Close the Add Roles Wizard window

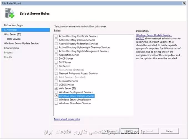(184, 3)
